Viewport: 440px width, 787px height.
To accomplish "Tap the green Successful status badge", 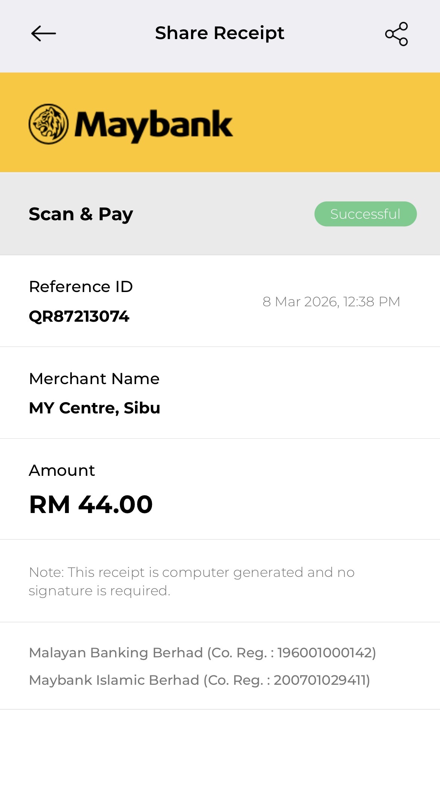I will click(365, 214).
